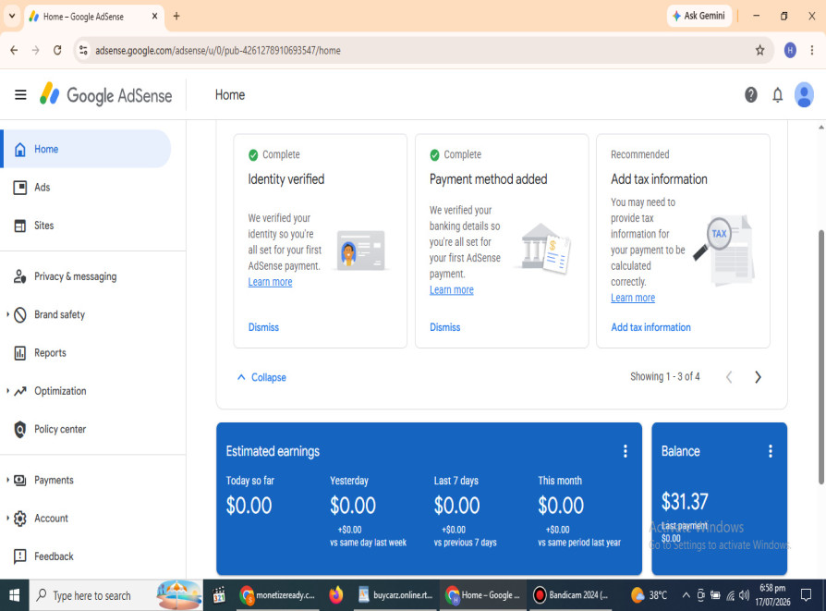The height and width of the screenshot is (611, 826).
Task: Open Windows Start menu
Action: (14, 595)
